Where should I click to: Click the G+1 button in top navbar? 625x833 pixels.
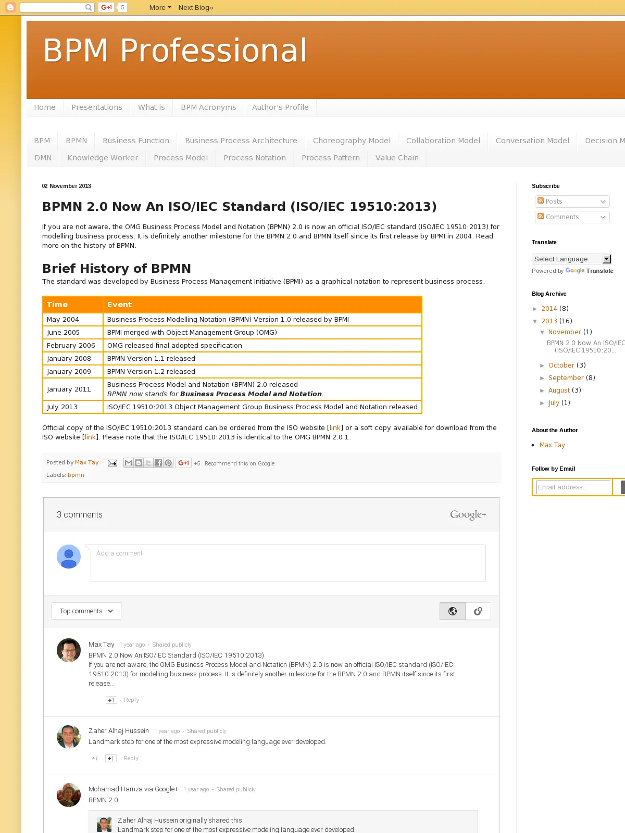tap(107, 7)
